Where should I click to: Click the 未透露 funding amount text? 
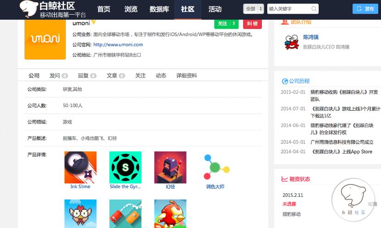tap(289, 204)
